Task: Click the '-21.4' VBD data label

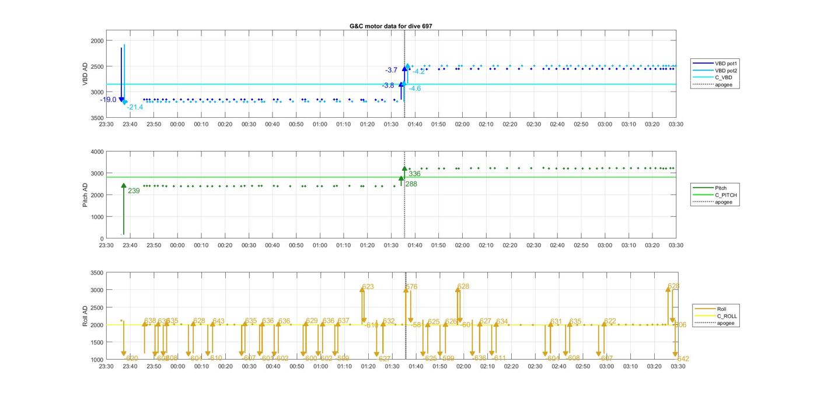Action: 135,107
